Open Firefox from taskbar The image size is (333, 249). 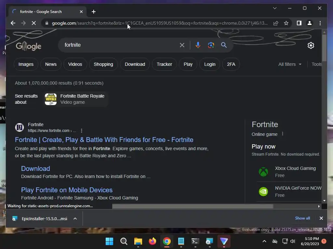(152, 241)
